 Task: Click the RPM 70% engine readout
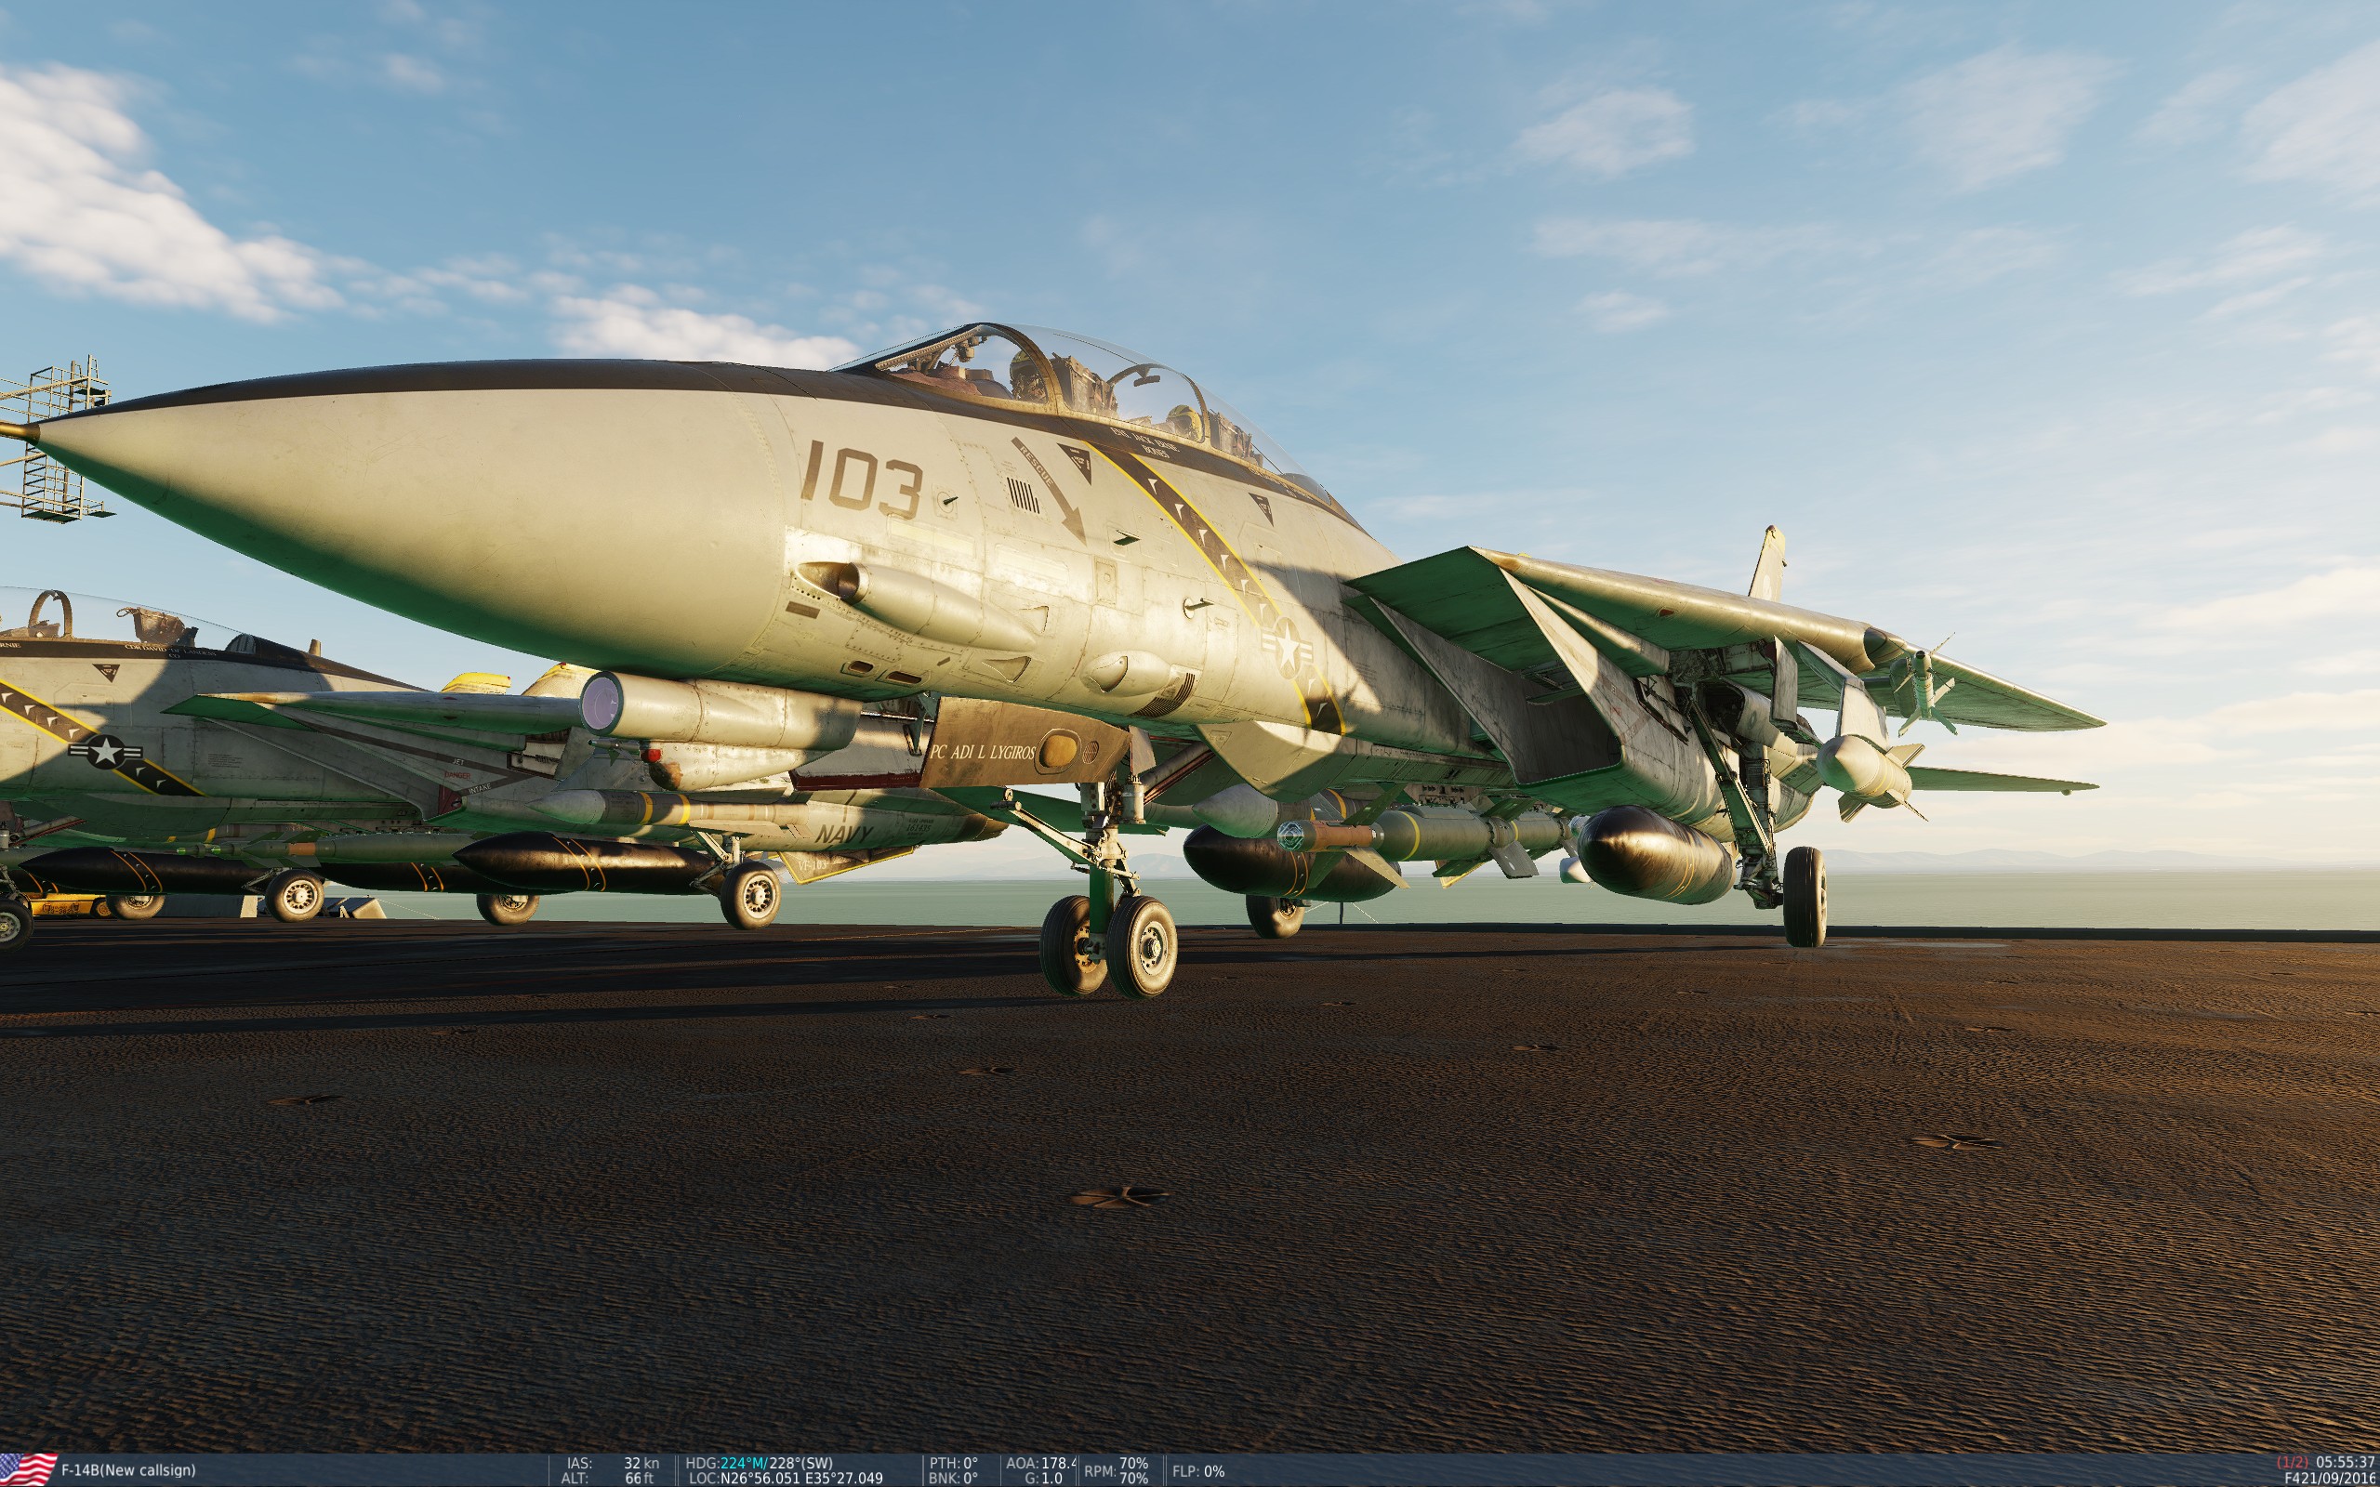(1117, 1471)
